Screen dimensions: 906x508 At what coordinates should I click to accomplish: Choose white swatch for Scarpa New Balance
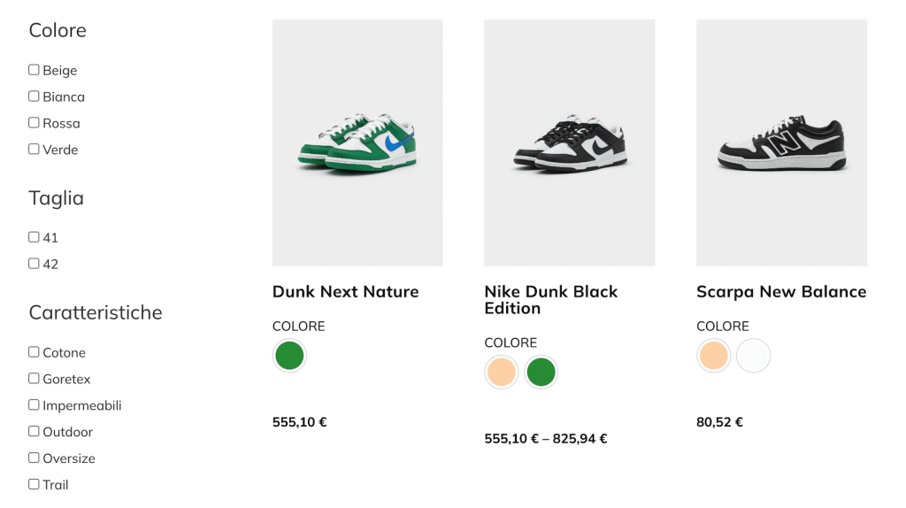pyautogui.click(x=754, y=356)
